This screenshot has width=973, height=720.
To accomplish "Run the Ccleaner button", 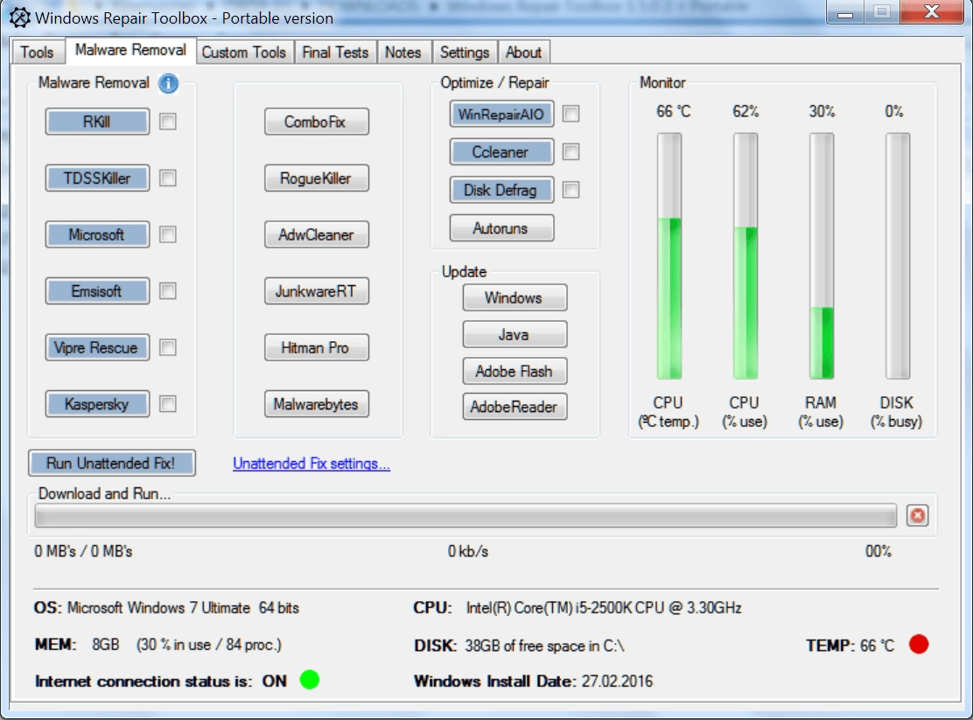I will tap(501, 152).
